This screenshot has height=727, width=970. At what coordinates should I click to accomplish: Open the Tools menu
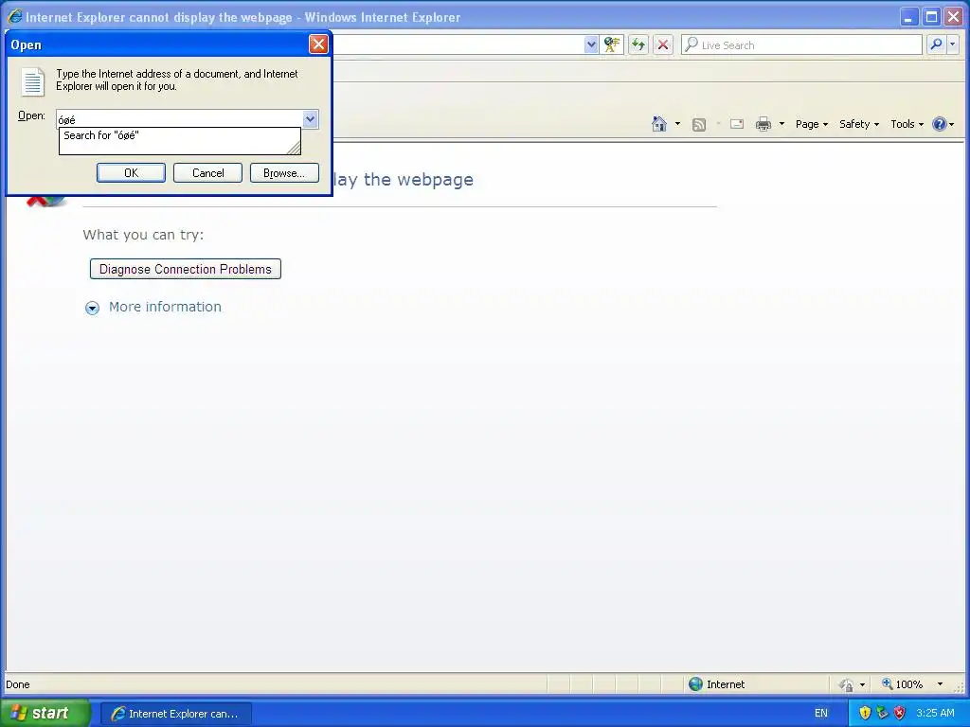(907, 124)
